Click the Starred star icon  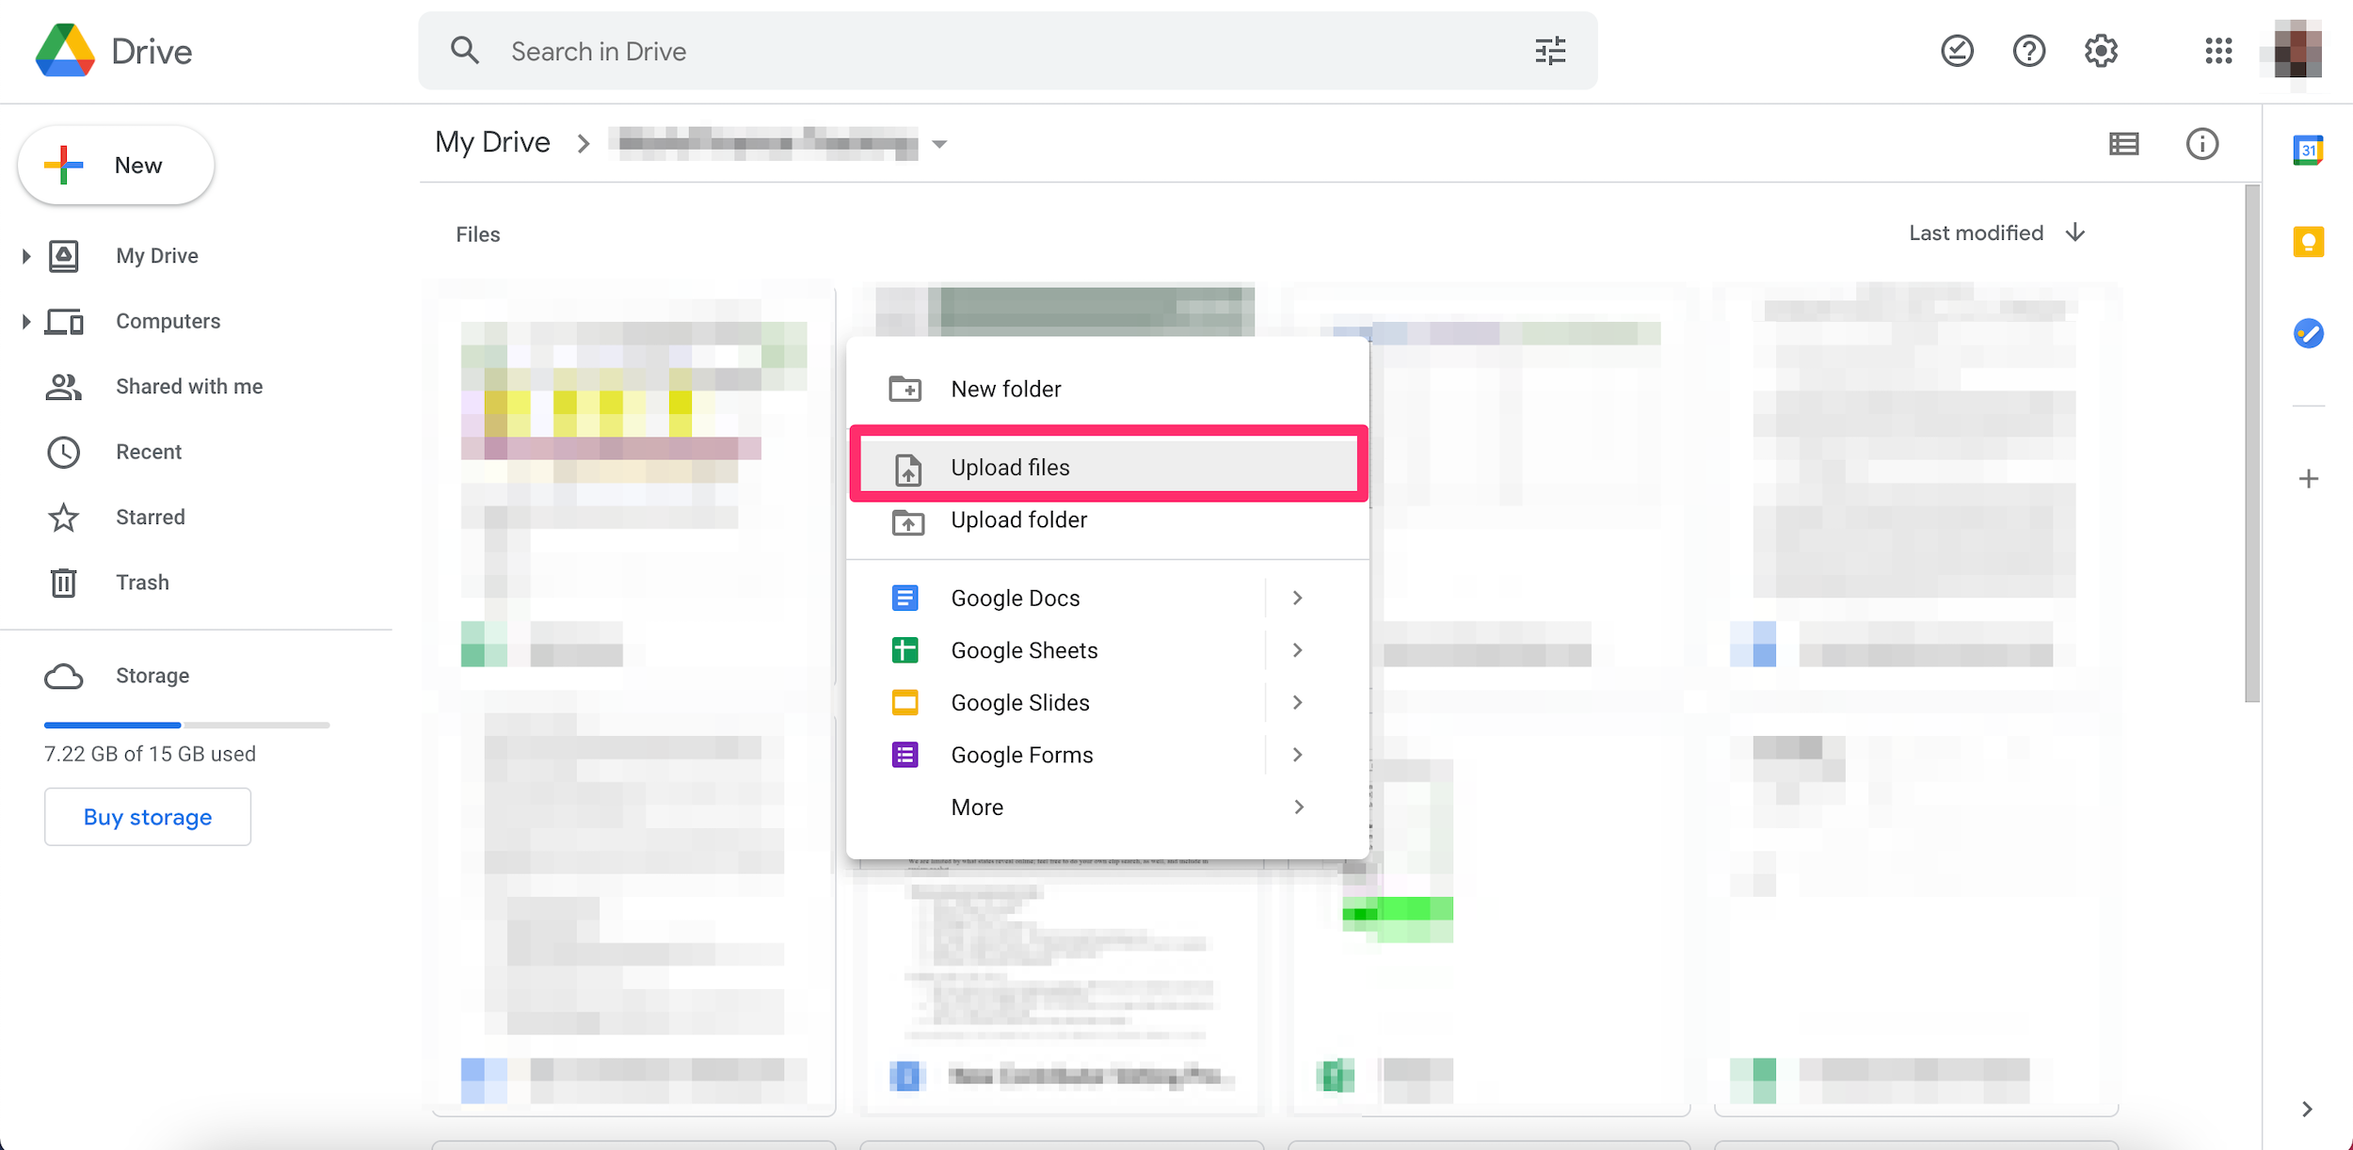tap(63, 518)
